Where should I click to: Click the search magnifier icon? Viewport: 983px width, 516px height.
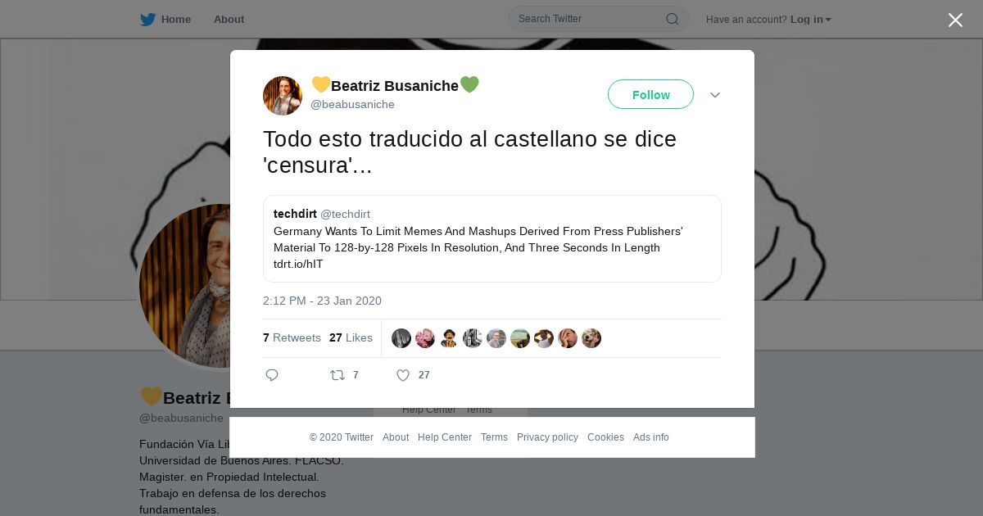672,19
